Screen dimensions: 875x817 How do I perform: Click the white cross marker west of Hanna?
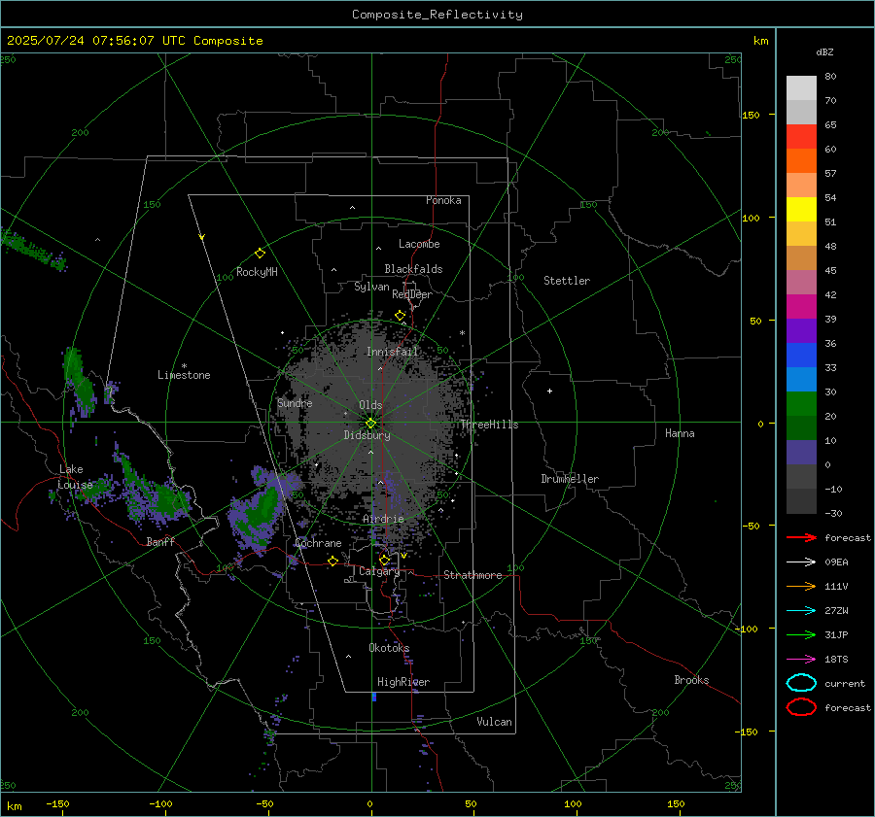[x=549, y=391]
